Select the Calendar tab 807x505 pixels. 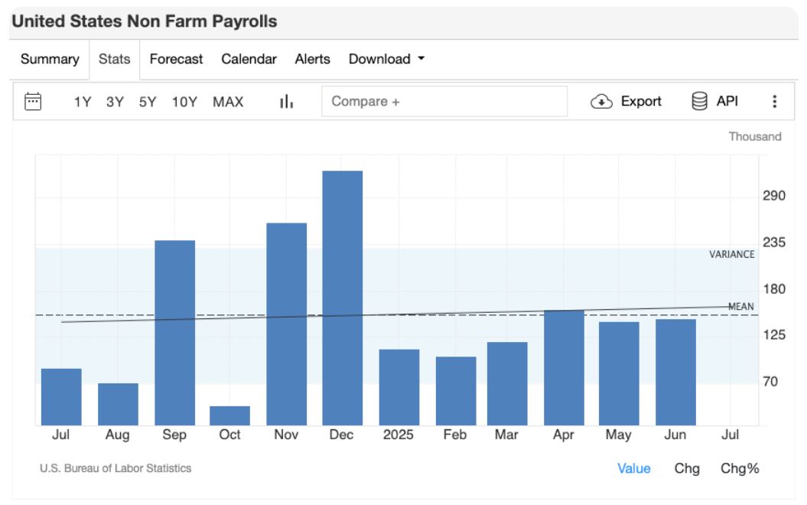tap(249, 59)
